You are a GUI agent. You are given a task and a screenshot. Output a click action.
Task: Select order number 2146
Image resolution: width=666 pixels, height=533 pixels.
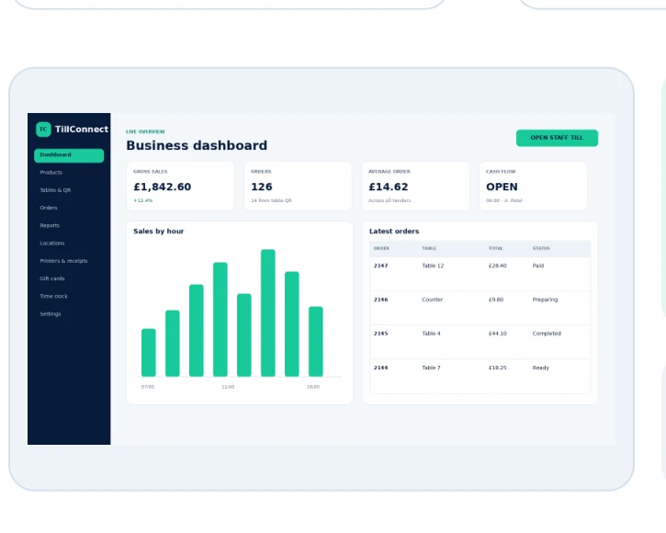coord(380,300)
